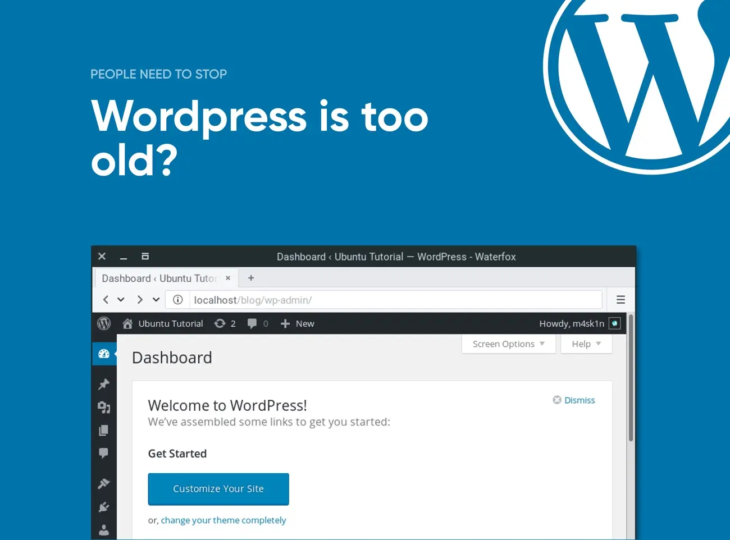The height and width of the screenshot is (540, 730).
Task: Open the Plugins sidebar icon
Action: tap(104, 507)
